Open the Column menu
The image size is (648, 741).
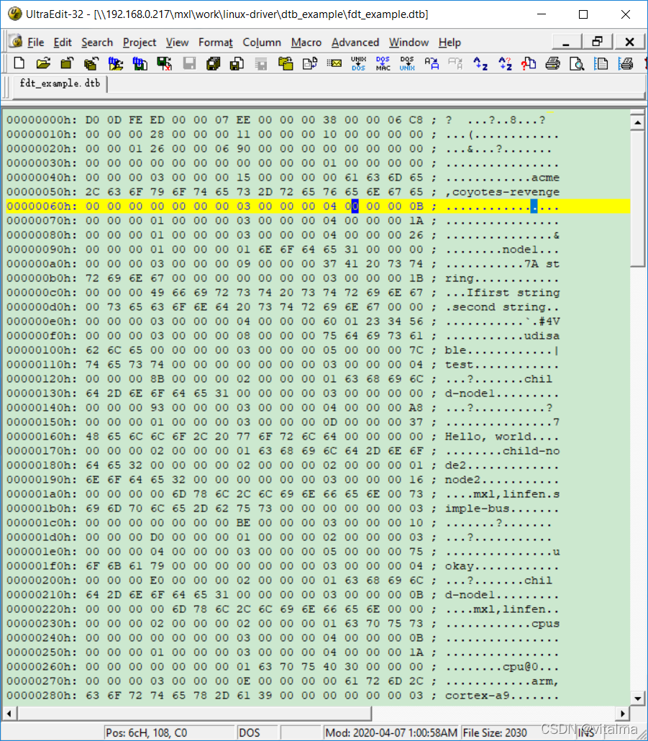click(262, 42)
